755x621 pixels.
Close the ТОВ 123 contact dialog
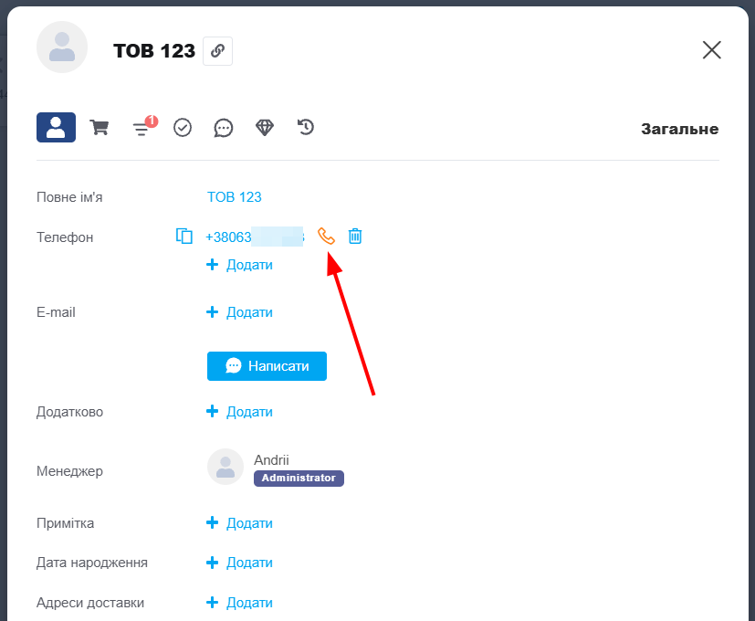[712, 50]
